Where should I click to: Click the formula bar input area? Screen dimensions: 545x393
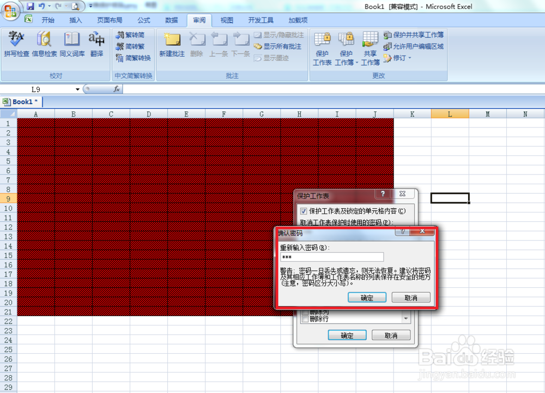tap(334, 89)
